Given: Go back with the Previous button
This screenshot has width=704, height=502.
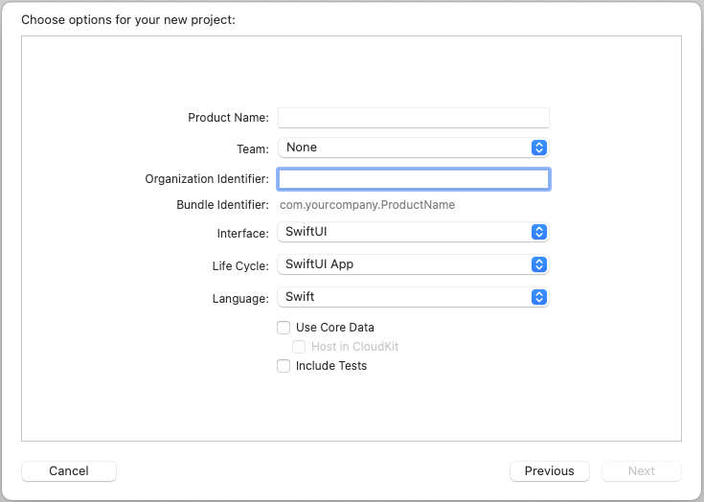Looking at the screenshot, I should [x=550, y=471].
